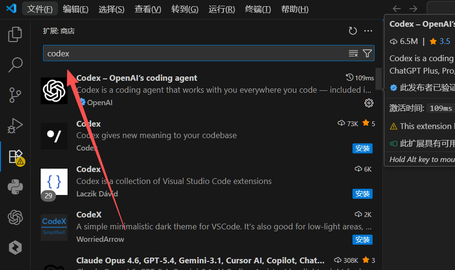The image size is (455, 270).
Task: Click the OpenAI publisher name
Action: 100,103
